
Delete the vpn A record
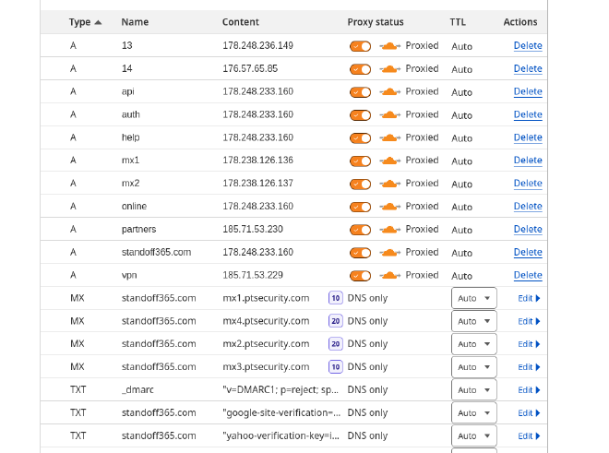point(528,275)
